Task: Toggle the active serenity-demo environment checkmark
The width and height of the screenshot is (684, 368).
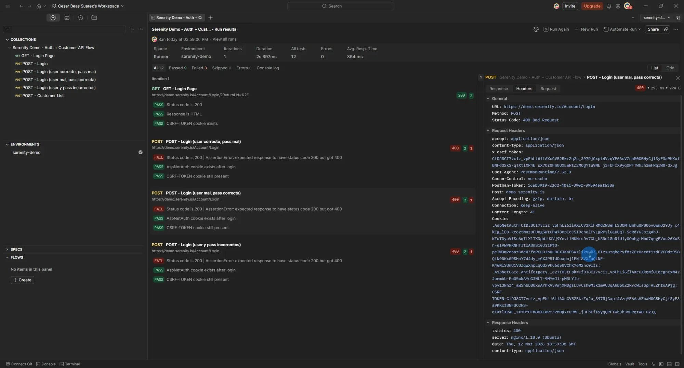Action: coord(141,152)
